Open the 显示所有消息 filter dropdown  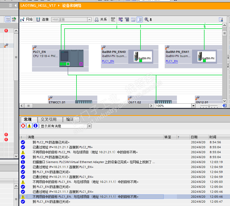89,126
